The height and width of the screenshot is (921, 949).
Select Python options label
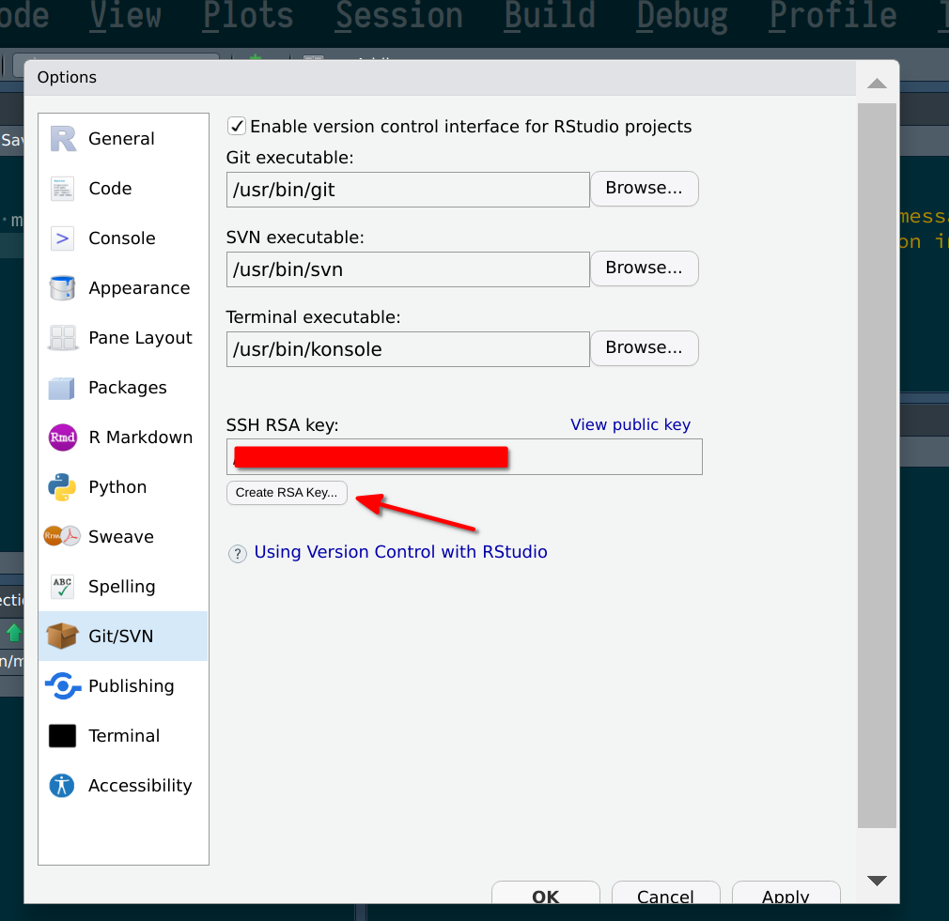[117, 487]
